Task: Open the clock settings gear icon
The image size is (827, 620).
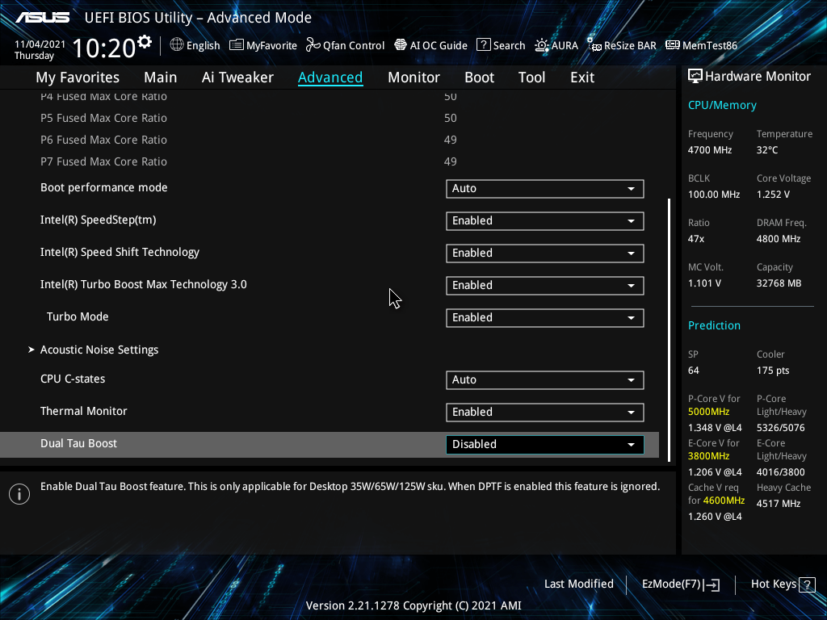Action: [145, 41]
